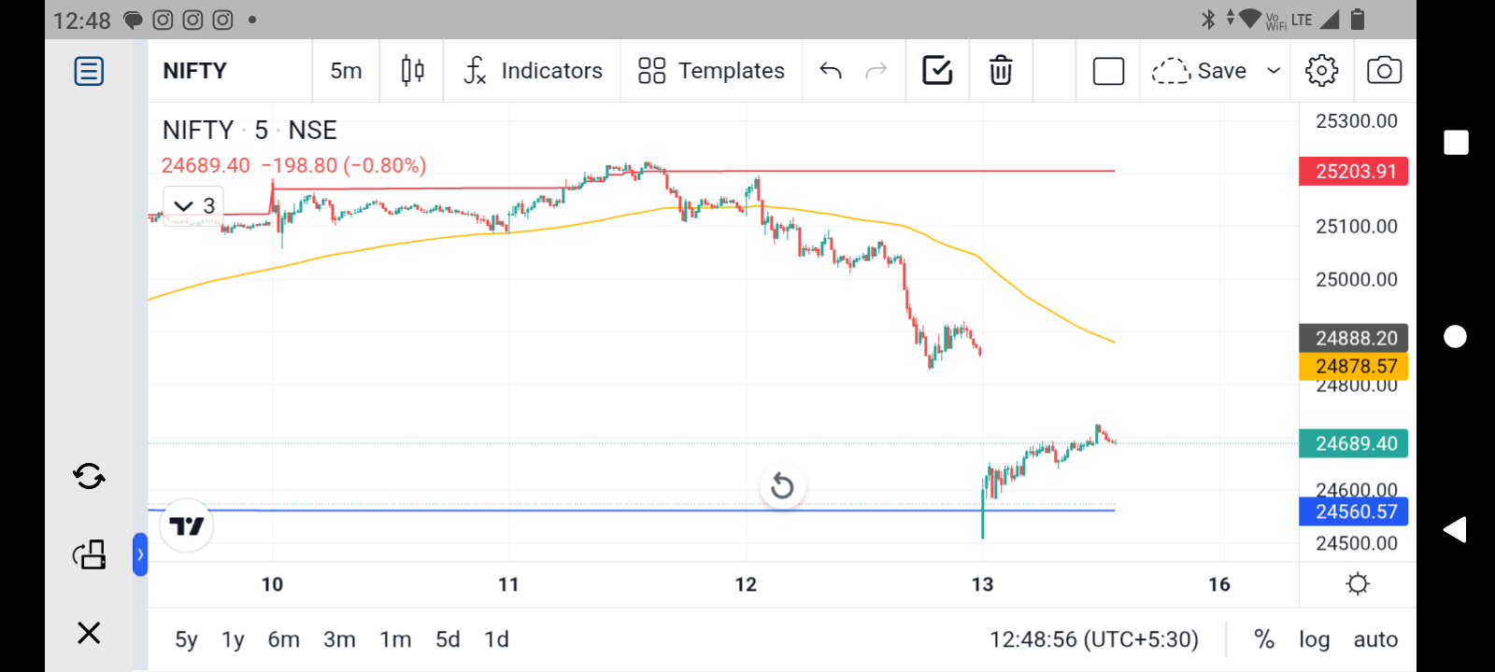Open Indicator Templates menu
1495x672 pixels.
click(711, 71)
